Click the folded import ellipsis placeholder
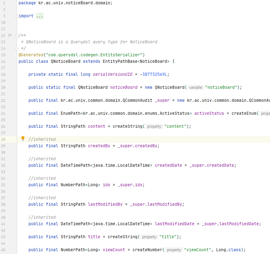270x254 pixels. click(39, 16)
